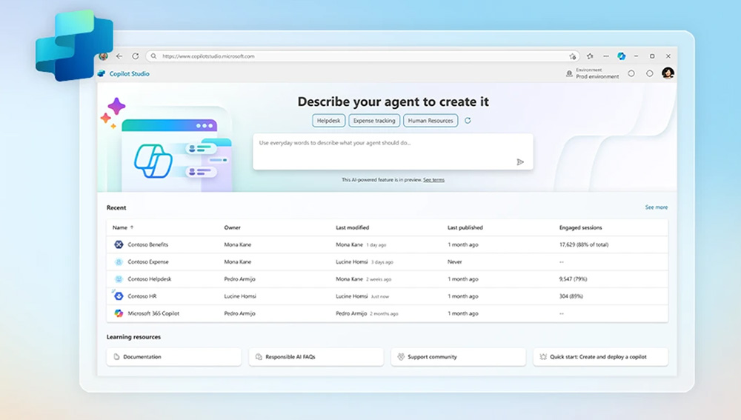Click the Documentation page icon
Screen dimensions: 741x420
(116, 357)
